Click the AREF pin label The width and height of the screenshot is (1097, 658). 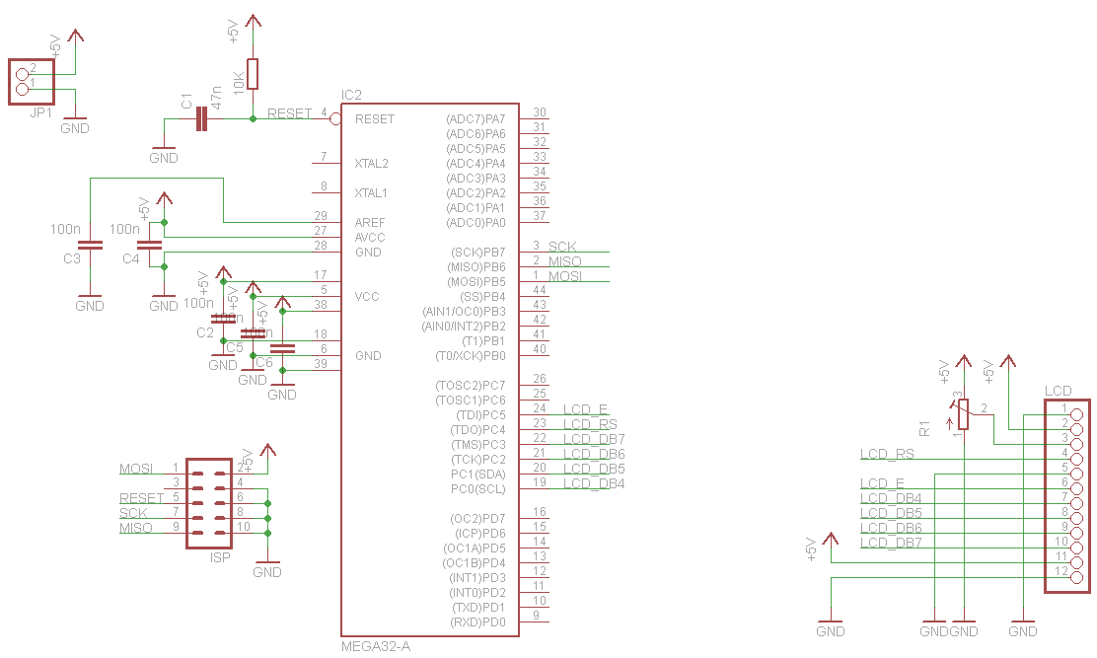(x=370, y=222)
